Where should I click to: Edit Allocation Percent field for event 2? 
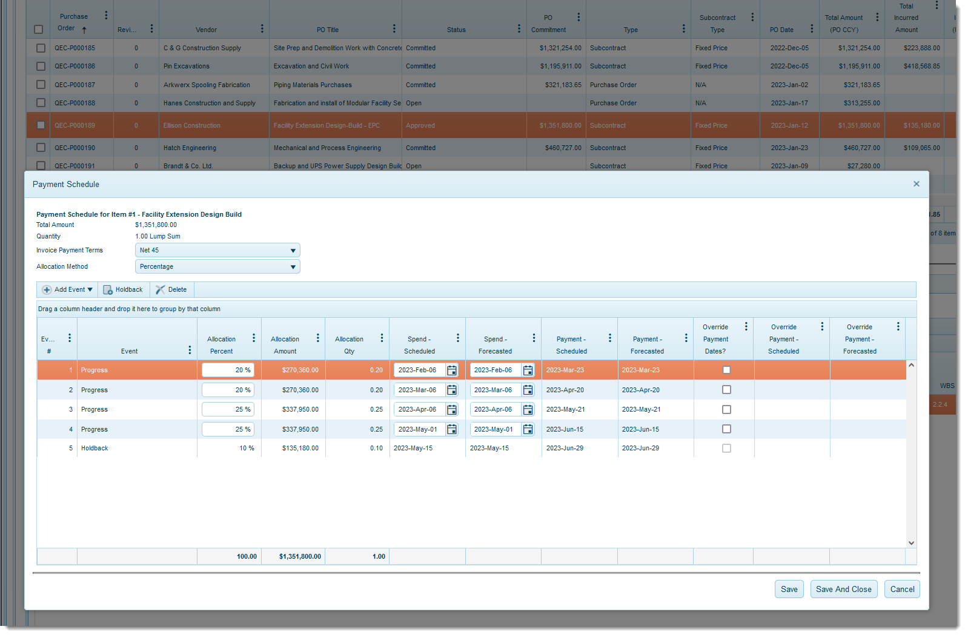[x=228, y=390]
